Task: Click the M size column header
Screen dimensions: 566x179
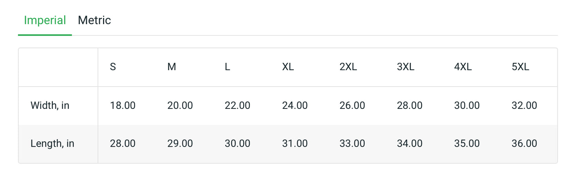Action: (172, 67)
